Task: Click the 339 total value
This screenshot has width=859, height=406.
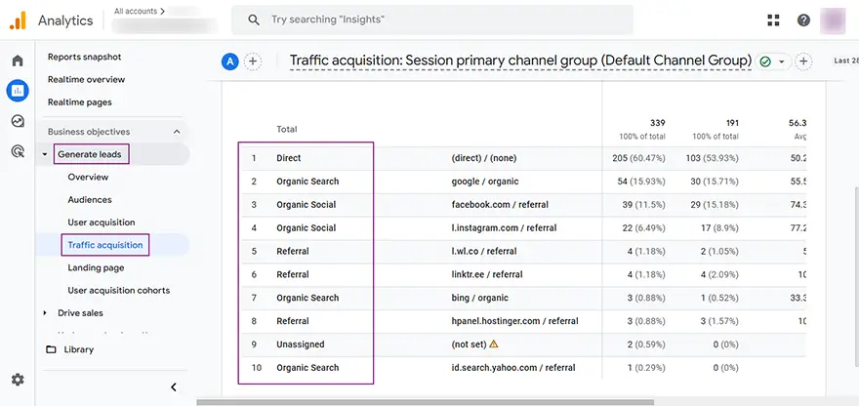Action: pyautogui.click(x=657, y=123)
